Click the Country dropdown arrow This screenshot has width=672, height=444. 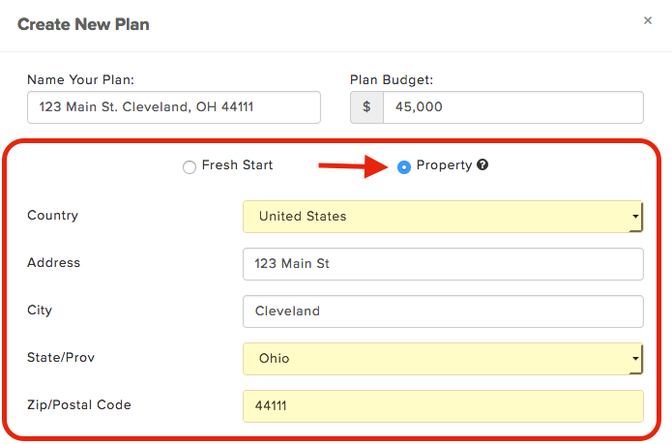point(635,217)
